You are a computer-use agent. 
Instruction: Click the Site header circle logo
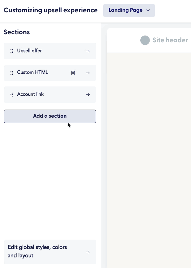point(145,40)
